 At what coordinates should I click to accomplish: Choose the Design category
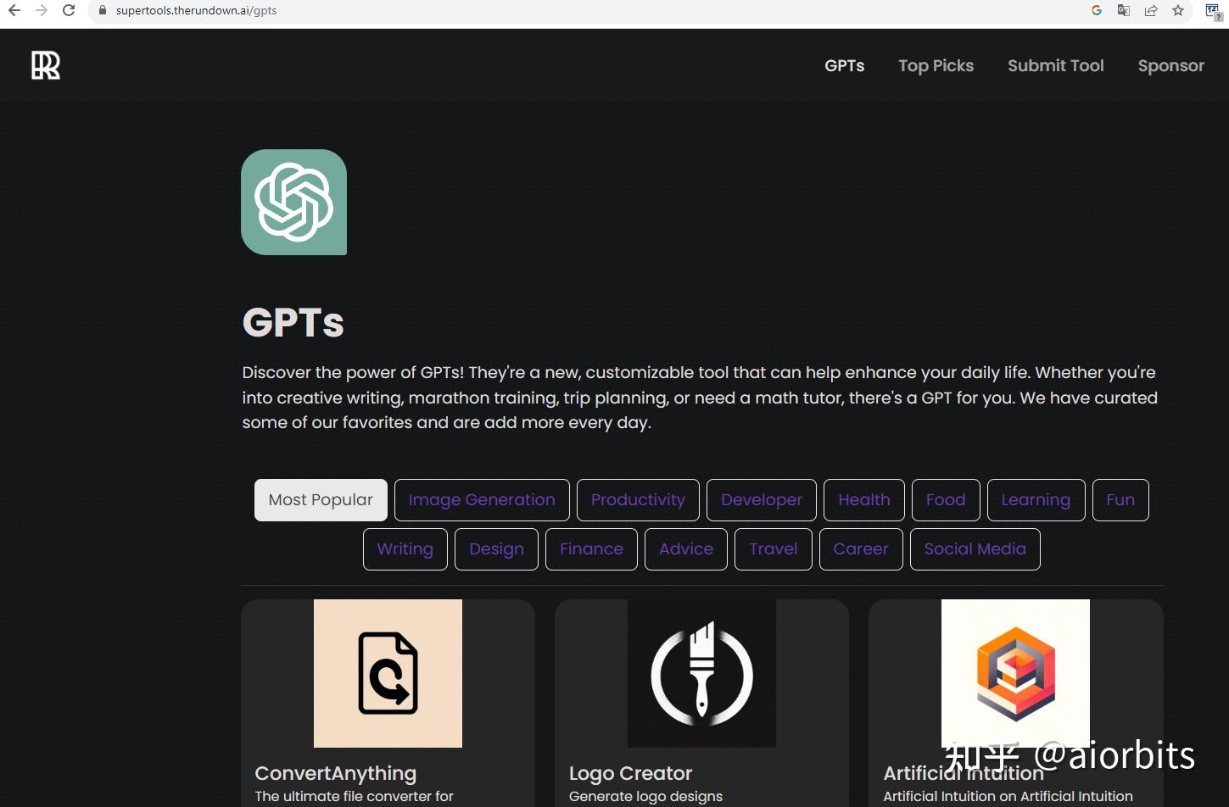pyautogui.click(x=496, y=549)
